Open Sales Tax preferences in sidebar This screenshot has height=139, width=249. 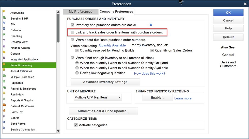(x=17, y=112)
